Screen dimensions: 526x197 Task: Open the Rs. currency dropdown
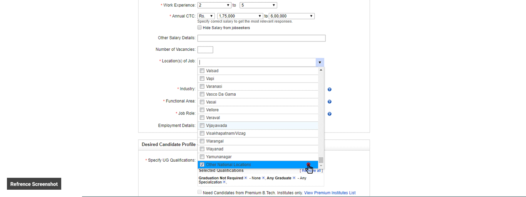[206, 16]
